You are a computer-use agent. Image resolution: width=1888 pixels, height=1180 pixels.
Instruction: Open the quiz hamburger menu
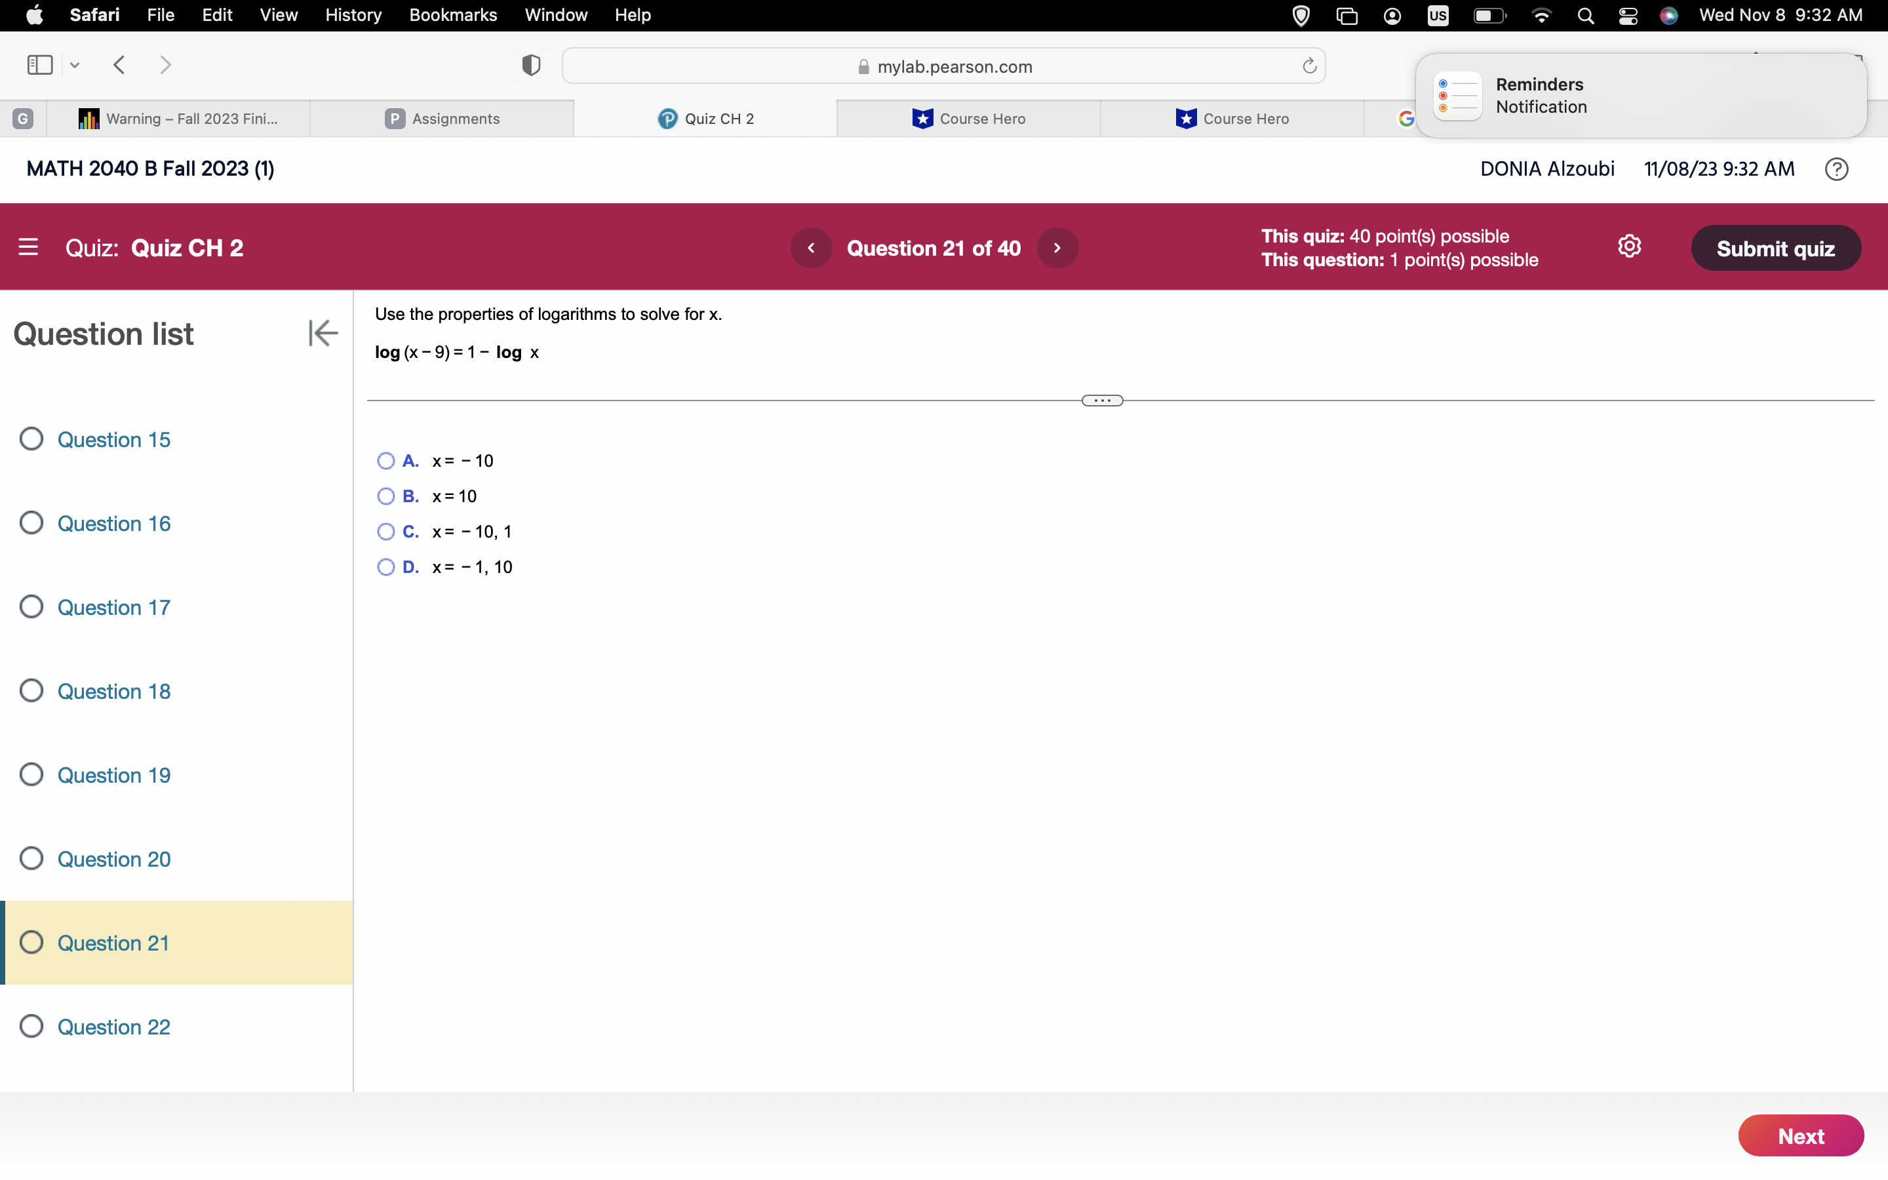pos(29,246)
